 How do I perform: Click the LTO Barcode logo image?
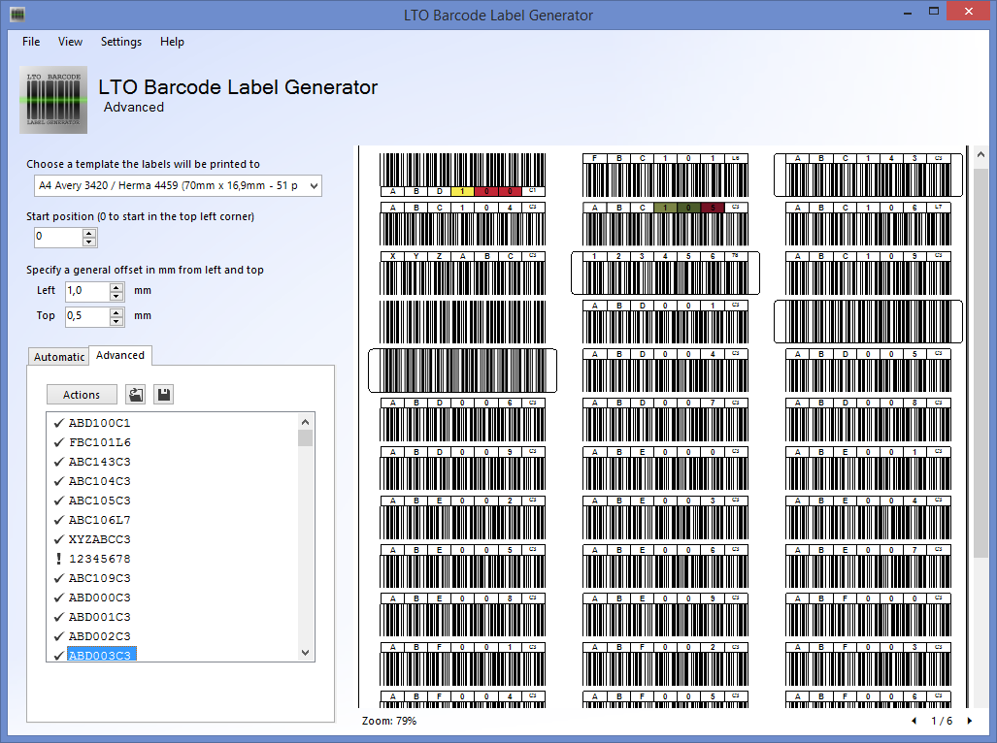[53, 99]
